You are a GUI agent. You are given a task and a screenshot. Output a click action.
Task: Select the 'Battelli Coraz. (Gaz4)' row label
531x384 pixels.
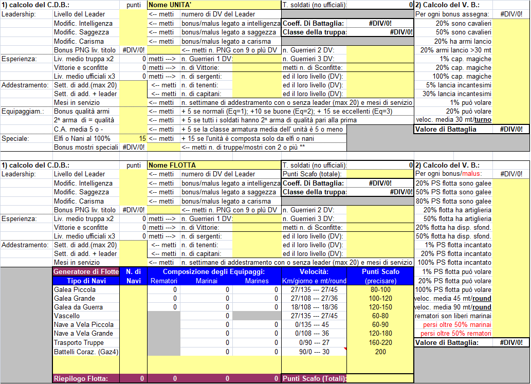coord(86,352)
